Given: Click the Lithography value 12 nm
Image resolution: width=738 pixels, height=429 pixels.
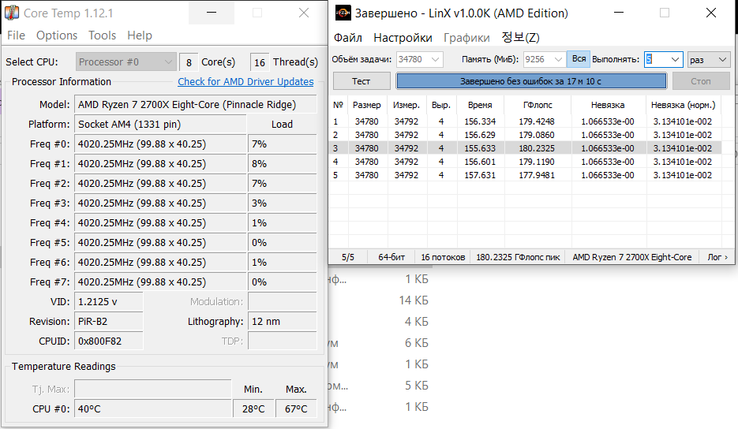Looking at the screenshot, I should [282, 322].
